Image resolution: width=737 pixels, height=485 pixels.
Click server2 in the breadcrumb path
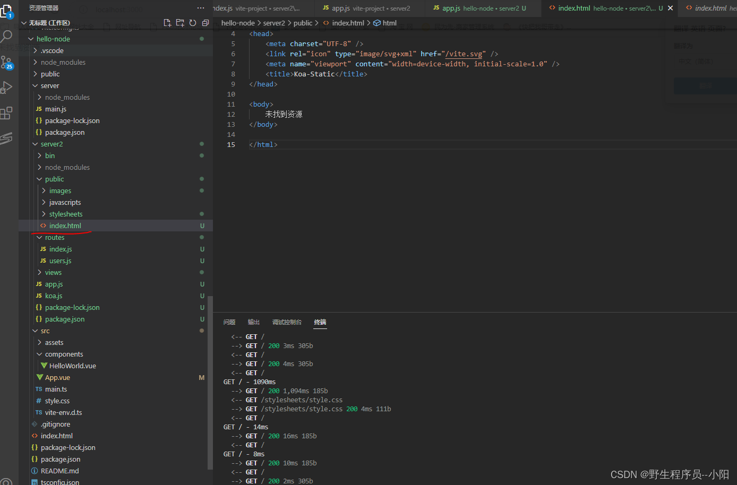274,23
